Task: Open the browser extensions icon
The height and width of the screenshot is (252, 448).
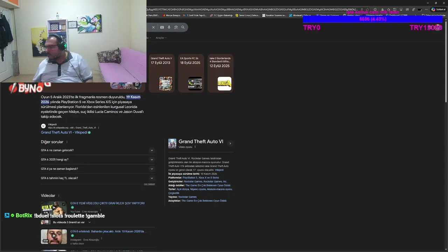Action: 375,9
